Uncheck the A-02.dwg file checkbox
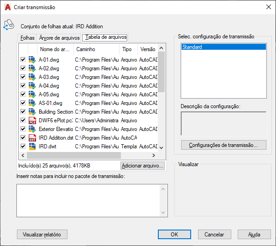The image size is (276, 246). [23, 68]
